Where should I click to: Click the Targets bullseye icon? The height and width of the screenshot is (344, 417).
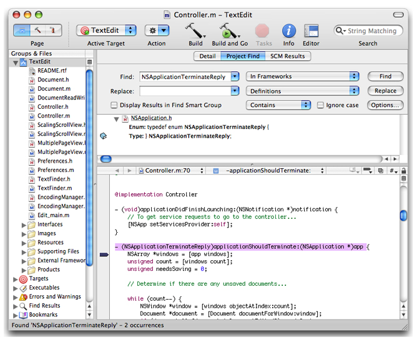point(23,279)
